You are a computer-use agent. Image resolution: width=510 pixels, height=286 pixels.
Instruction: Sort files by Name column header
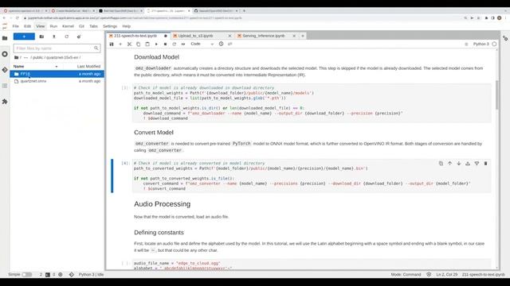point(19,66)
